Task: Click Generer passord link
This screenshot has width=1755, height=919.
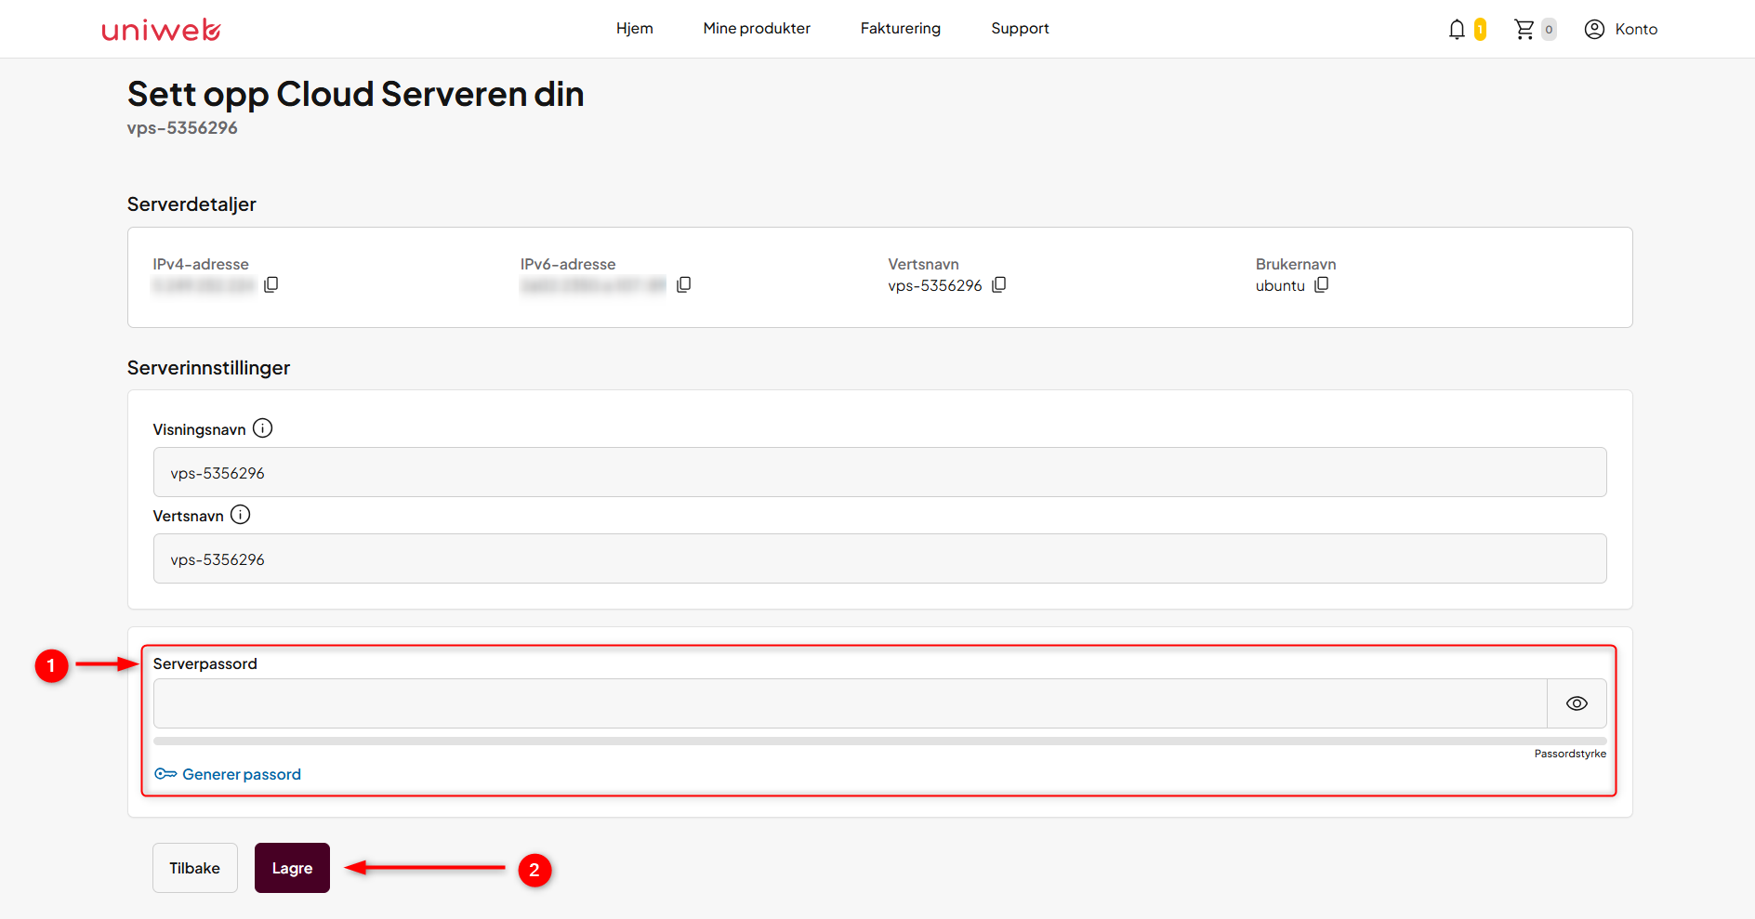Action: click(x=242, y=774)
